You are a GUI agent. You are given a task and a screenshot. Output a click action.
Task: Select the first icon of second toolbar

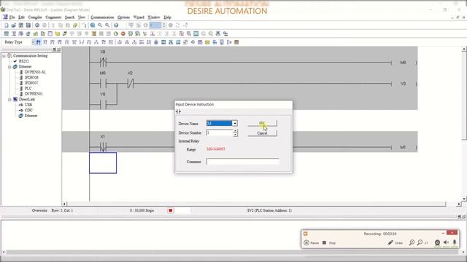7,34
